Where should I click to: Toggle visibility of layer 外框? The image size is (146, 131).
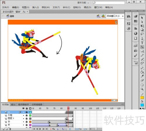coord(23,115)
